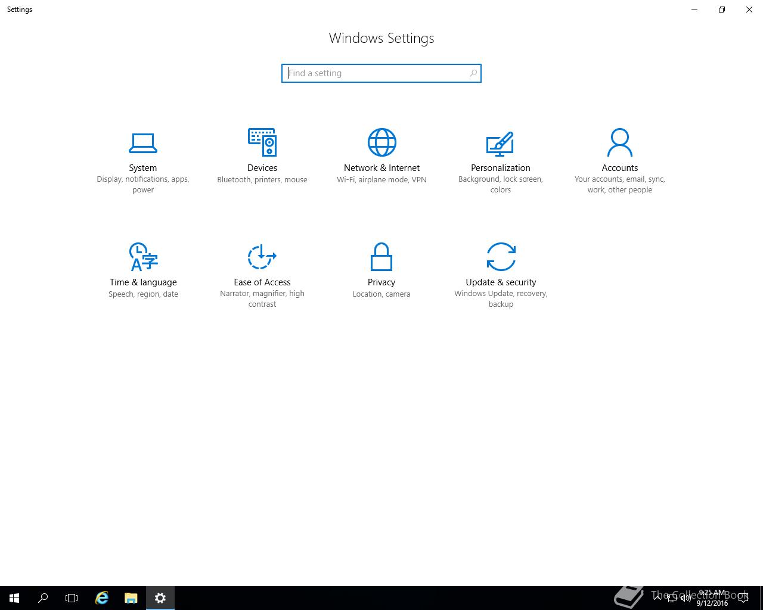Open the volume control in the tray

click(x=686, y=598)
